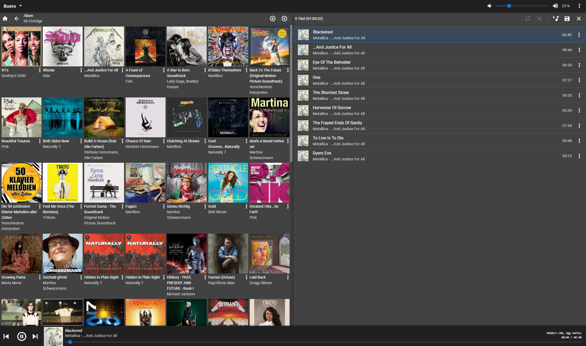Save the queue as playlist
Viewport: 586px width, 346px height.
567,18
